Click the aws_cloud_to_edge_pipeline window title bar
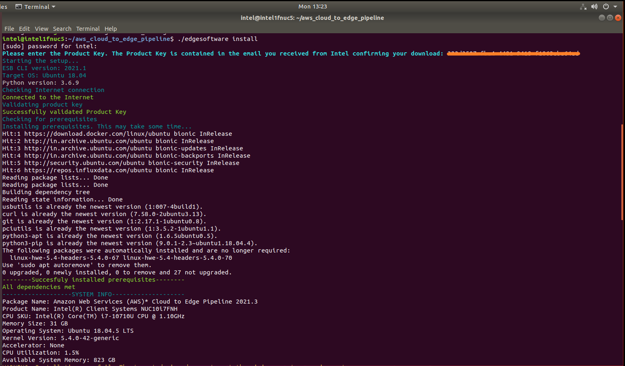 coord(312,18)
